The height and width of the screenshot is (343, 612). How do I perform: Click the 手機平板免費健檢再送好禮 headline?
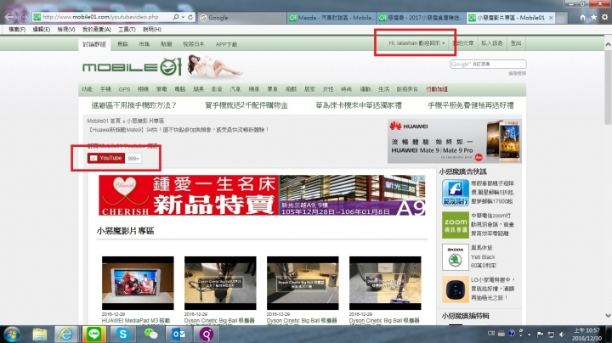pos(471,105)
